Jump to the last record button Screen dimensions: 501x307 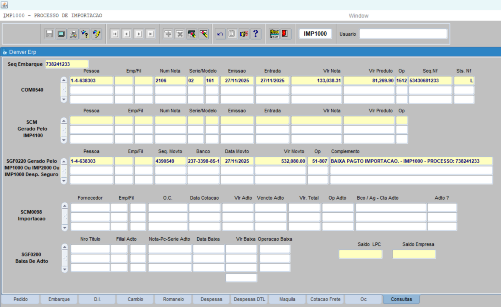151,34
